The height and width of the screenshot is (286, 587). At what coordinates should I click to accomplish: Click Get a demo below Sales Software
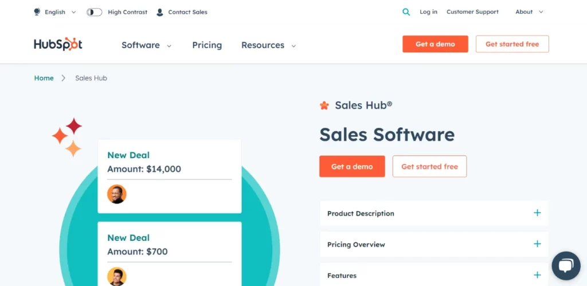(352, 166)
